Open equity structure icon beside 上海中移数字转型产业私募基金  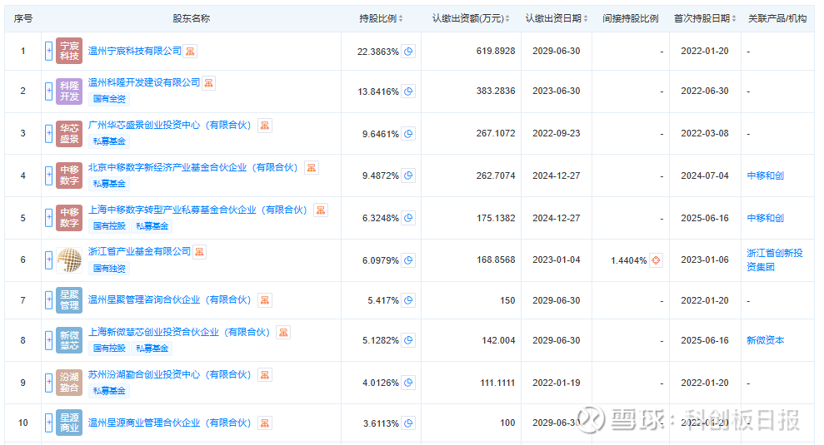[x=321, y=210]
